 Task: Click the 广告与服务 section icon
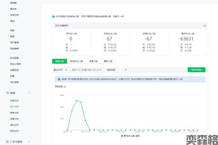[7, 142]
